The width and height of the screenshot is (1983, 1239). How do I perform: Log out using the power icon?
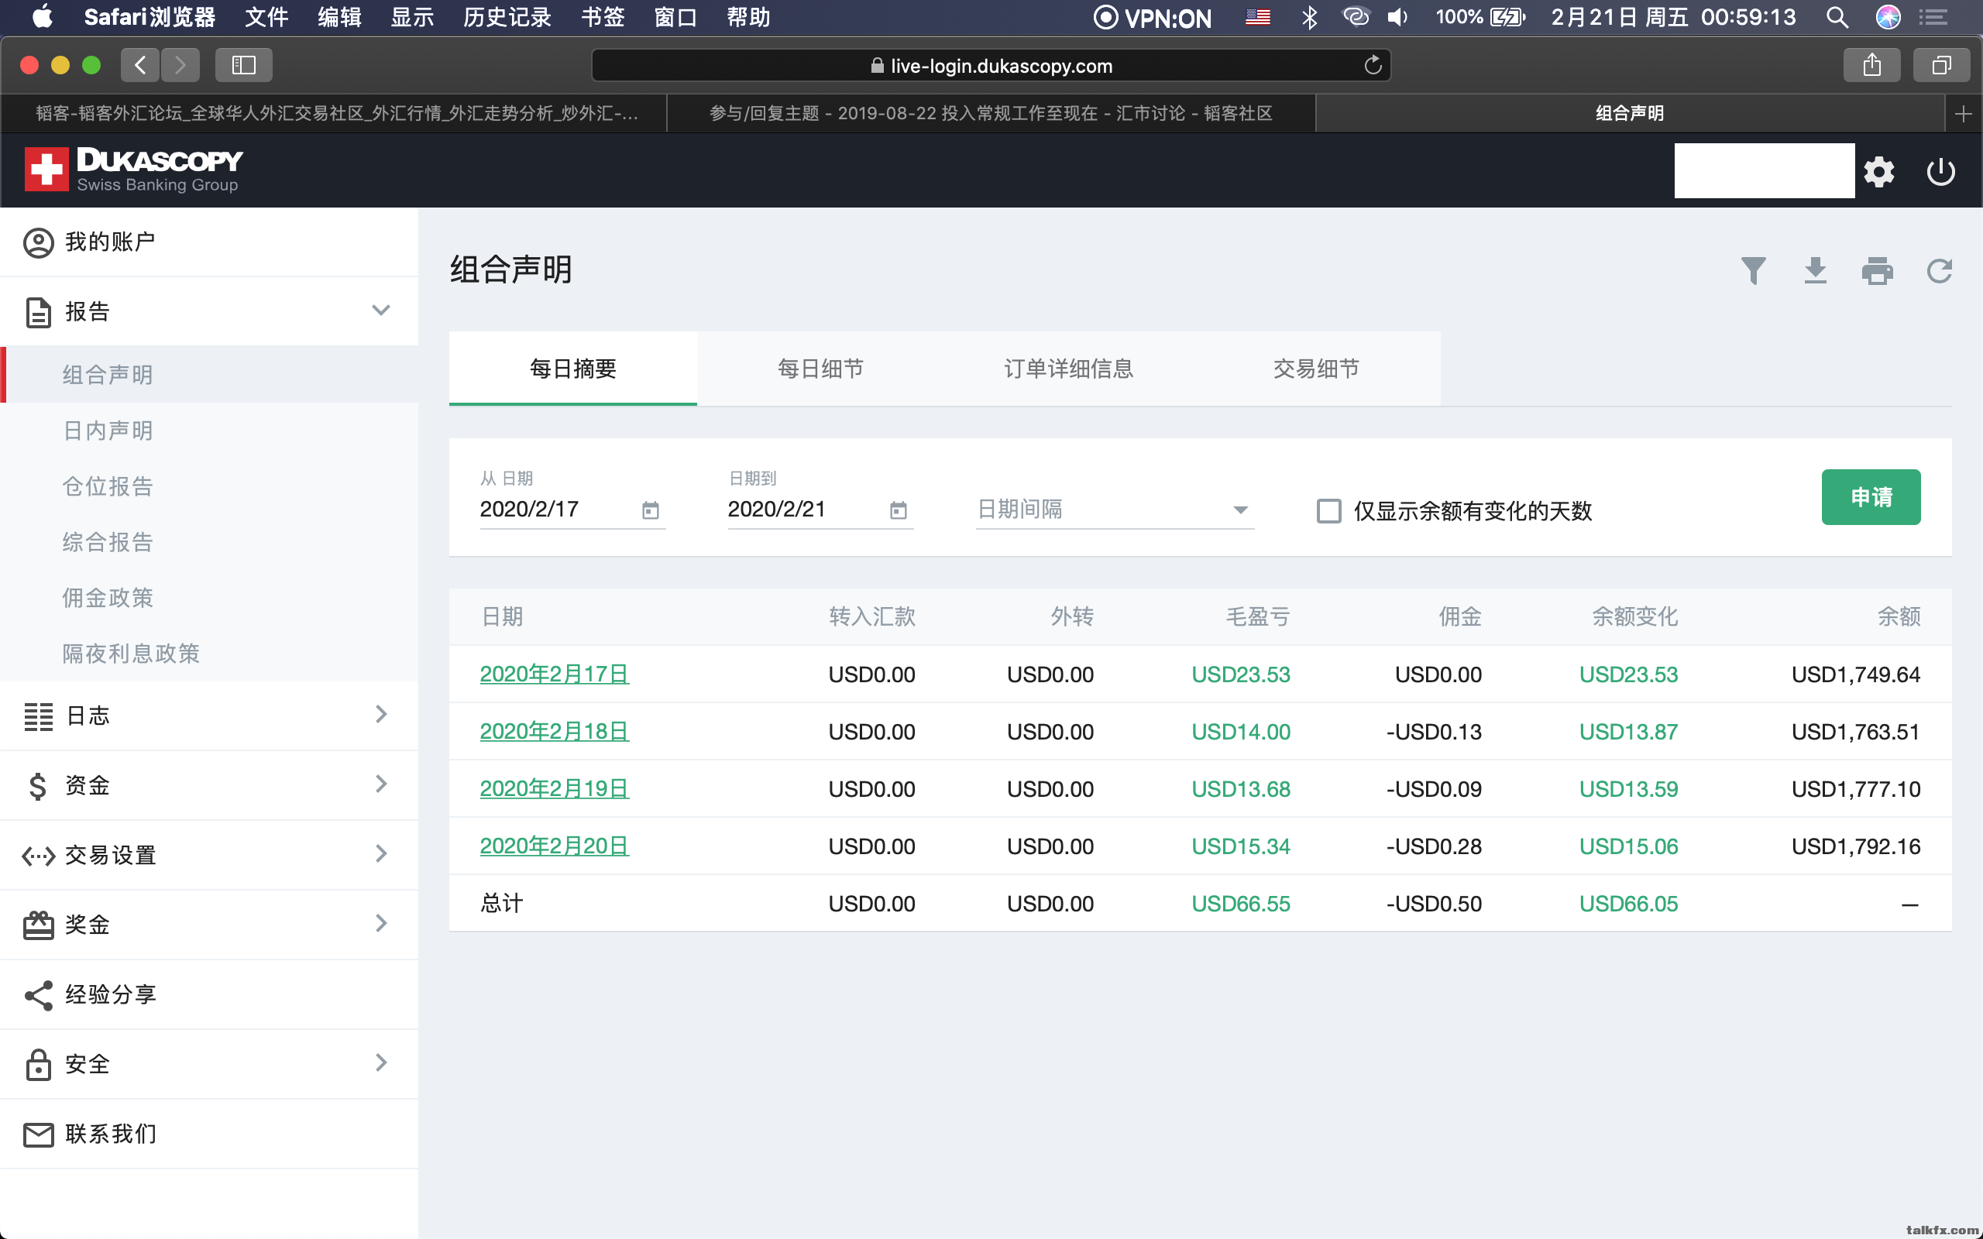tap(1940, 172)
